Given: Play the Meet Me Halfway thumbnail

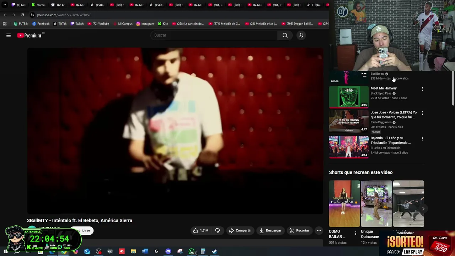Looking at the screenshot, I should pyautogui.click(x=349, y=97).
